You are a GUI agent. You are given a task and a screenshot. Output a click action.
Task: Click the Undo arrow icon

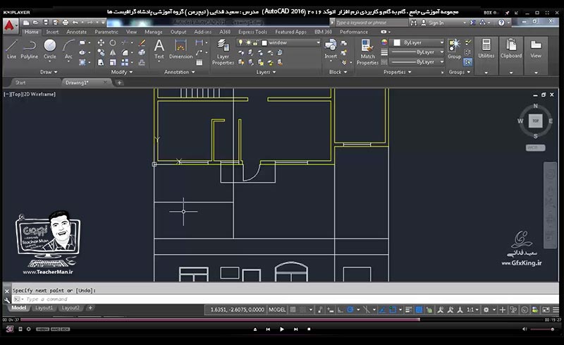(75, 23)
